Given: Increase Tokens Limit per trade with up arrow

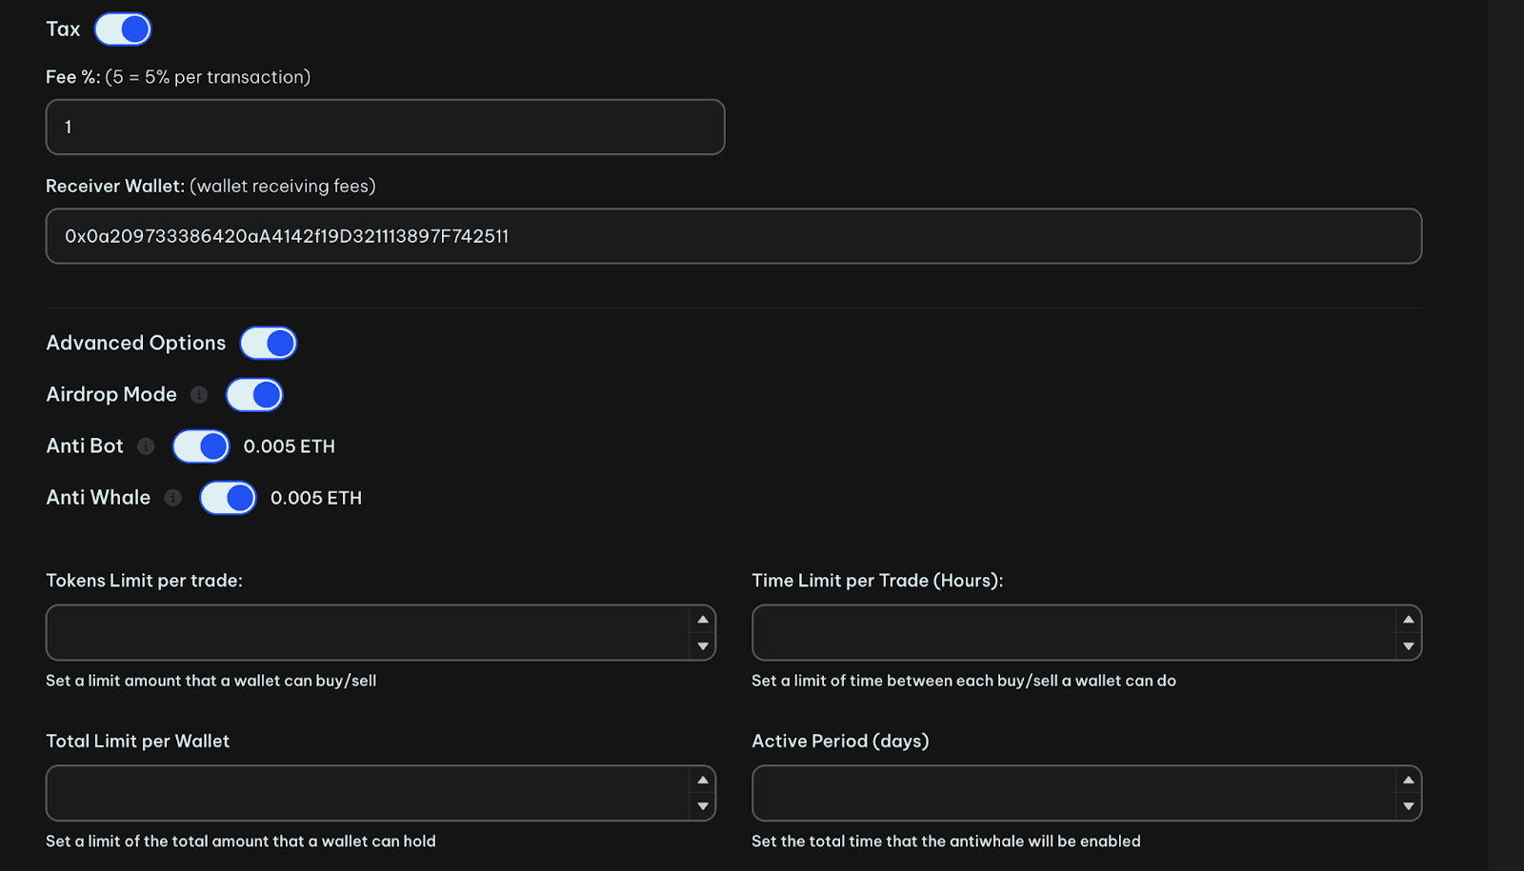Looking at the screenshot, I should 703,620.
